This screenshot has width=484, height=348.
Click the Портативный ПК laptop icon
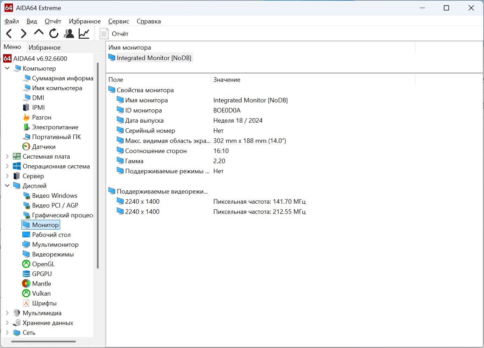[x=26, y=137]
